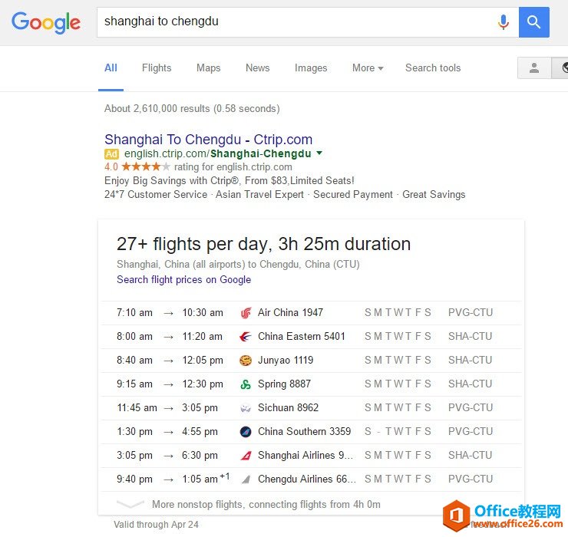568x537 pixels.
Task: Switch to the Flights tab
Action: point(157,68)
